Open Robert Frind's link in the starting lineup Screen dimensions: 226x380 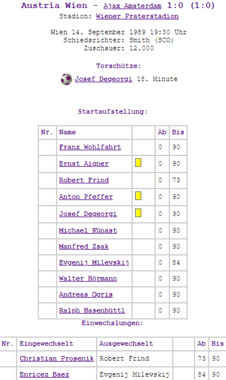click(x=84, y=180)
